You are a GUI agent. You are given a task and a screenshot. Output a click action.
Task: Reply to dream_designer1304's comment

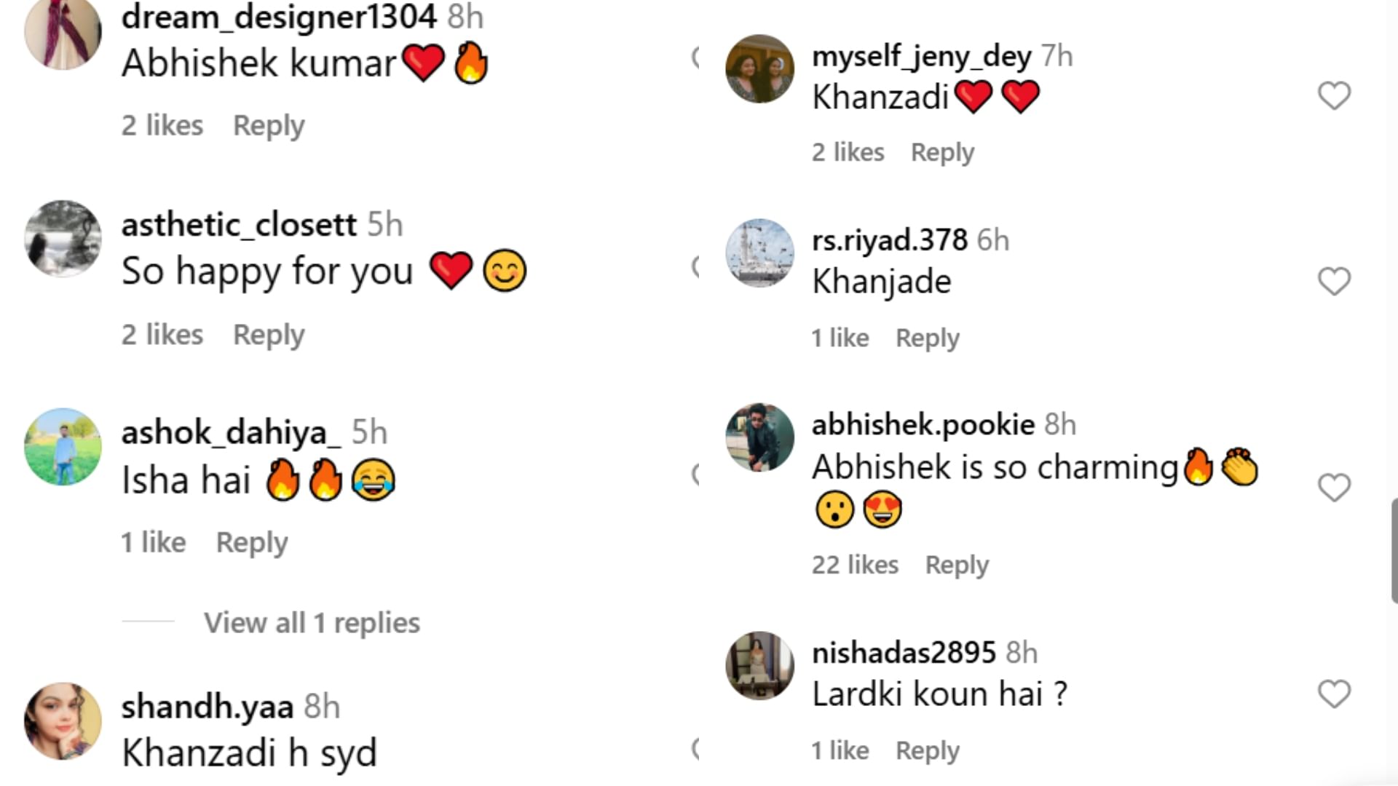[269, 125]
